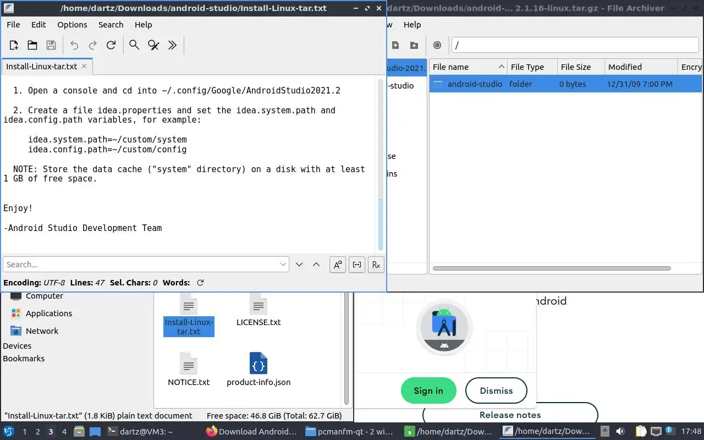Viewport: 704px width, 440px height.
Task: Open the File menu in the text editor
Action: coord(13,25)
